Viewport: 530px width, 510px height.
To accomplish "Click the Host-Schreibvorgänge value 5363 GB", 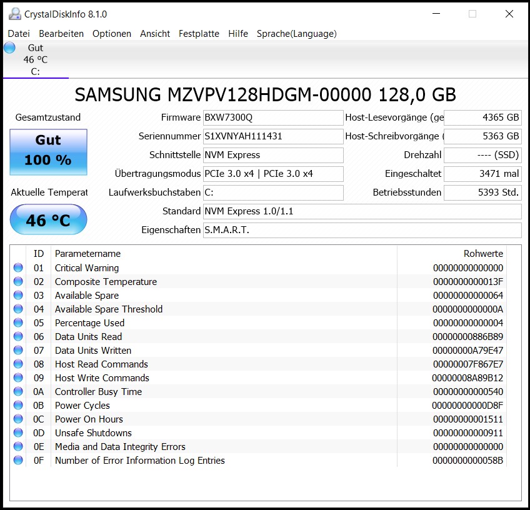I will 482,136.
